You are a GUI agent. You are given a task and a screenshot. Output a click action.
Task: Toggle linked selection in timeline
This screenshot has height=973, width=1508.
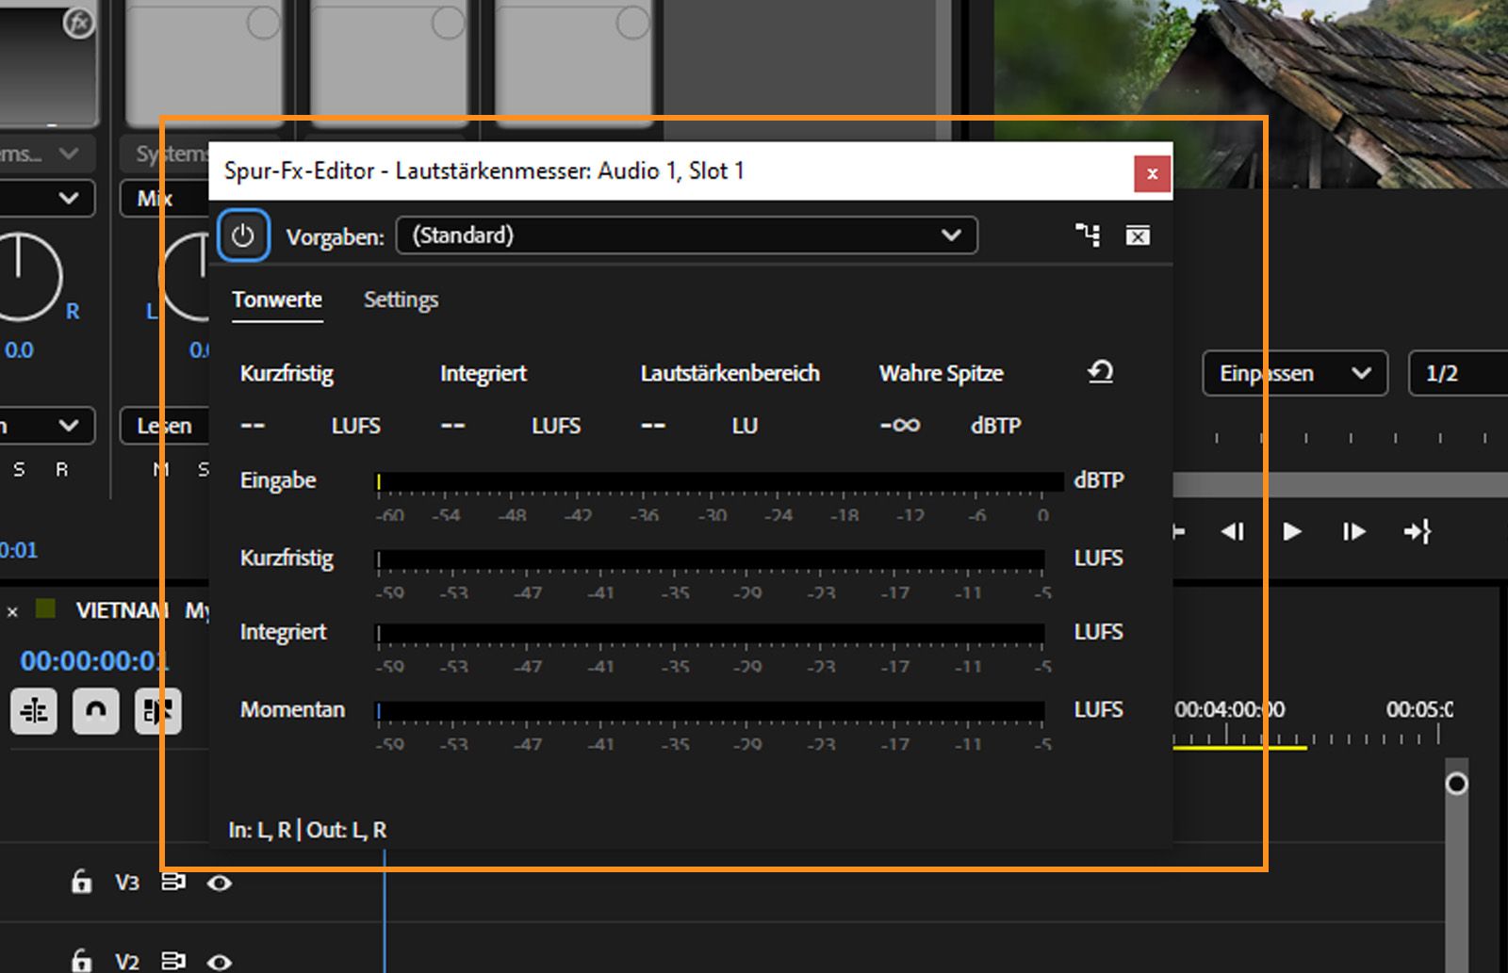click(157, 711)
